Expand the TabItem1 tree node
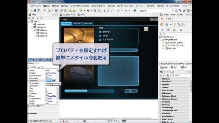The height and width of the screenshot is (123, 219). 35,30
